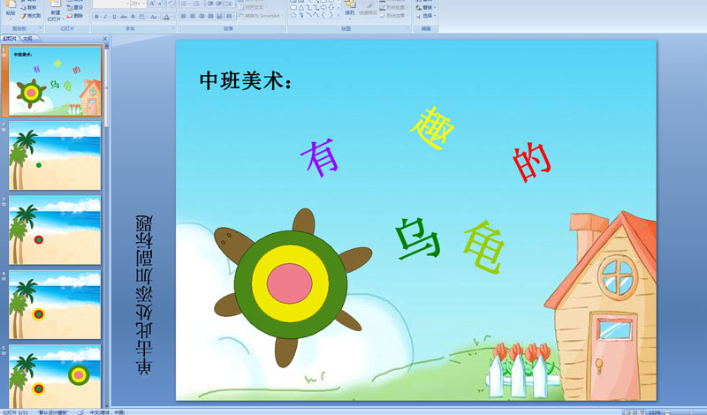707x415 pixels.
Task: Open the Clipboard (剪贴板) group dialog launcher
Action: [41, 28]
